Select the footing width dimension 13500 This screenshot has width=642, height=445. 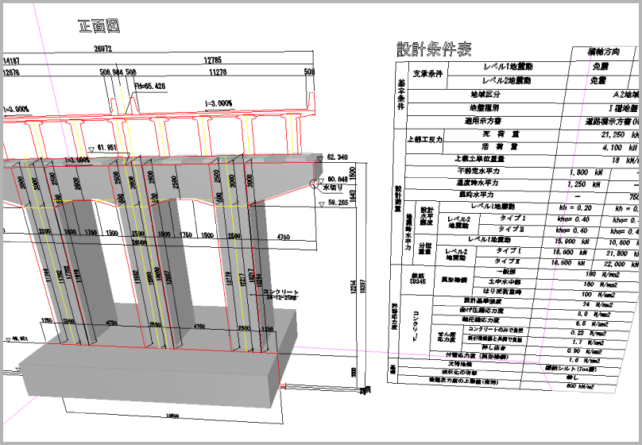pos(172,416)
